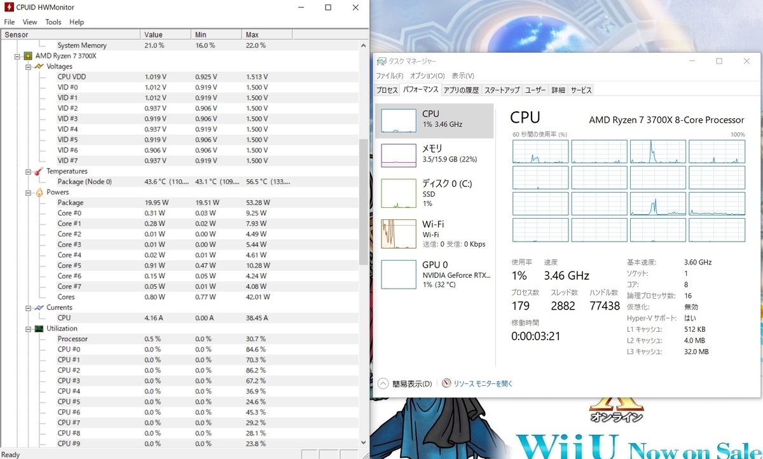Switch to the サービス tab
This screenshot has height=459, width=763.
tap(581, 90)
